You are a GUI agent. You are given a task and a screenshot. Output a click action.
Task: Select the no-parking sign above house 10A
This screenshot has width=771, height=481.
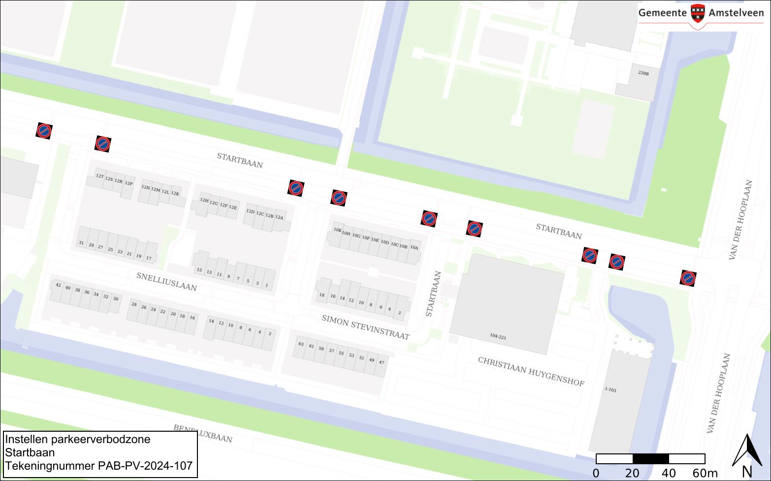tap(429, 218)
